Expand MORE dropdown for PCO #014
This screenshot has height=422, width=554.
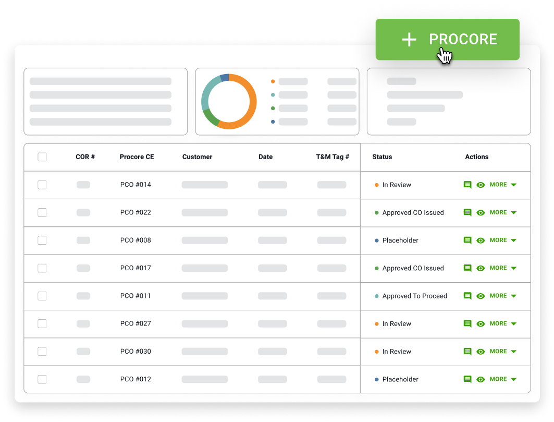pyautogui.click(x=503, y=185)
